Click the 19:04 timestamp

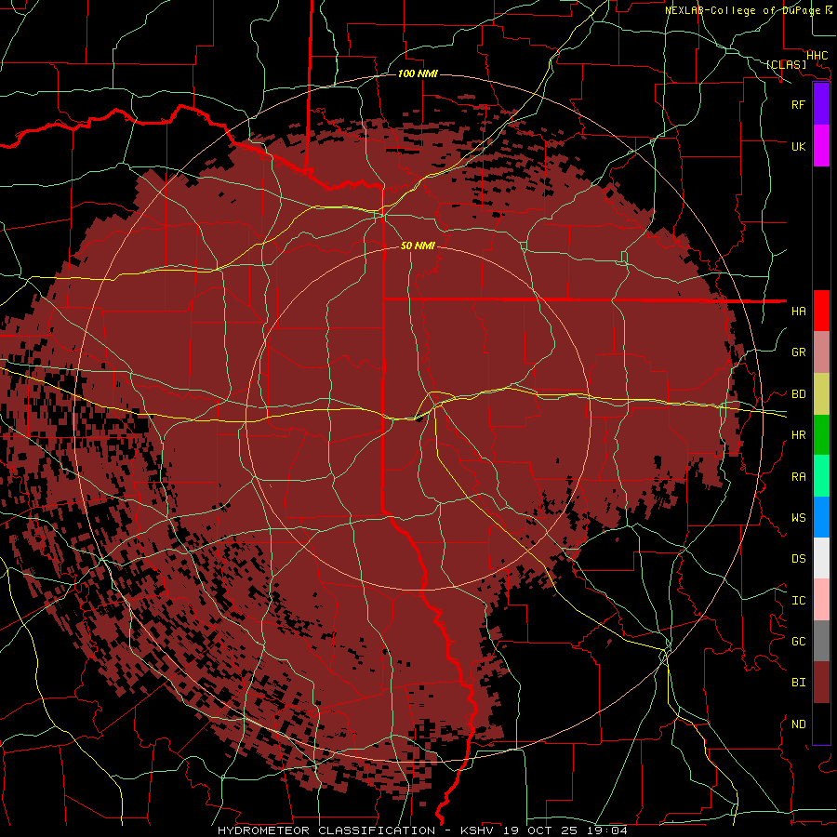(x=605, y=830)
